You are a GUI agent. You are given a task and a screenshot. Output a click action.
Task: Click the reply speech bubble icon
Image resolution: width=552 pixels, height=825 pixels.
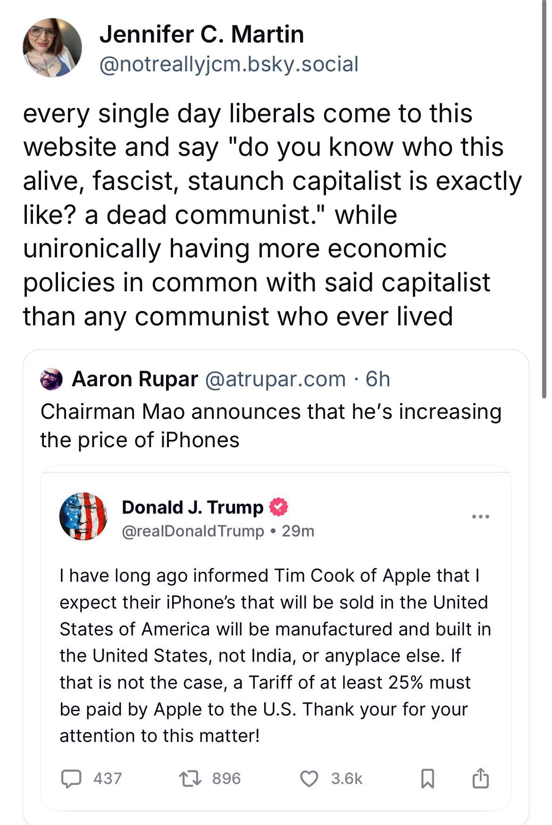pyautogui.click(x=71, y=779)
